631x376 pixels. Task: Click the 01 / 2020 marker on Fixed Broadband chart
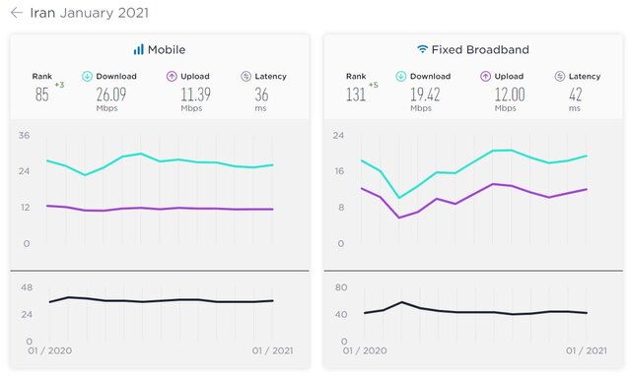[x=365, y=350]
